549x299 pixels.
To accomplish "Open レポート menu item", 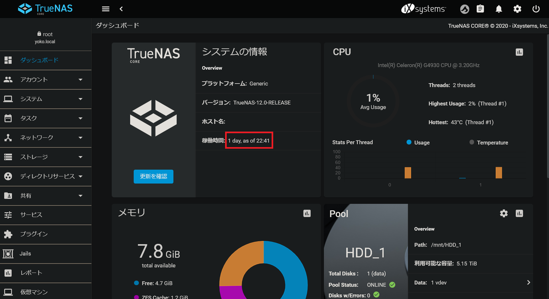I will pyautogui.click(x=46, y=273).
